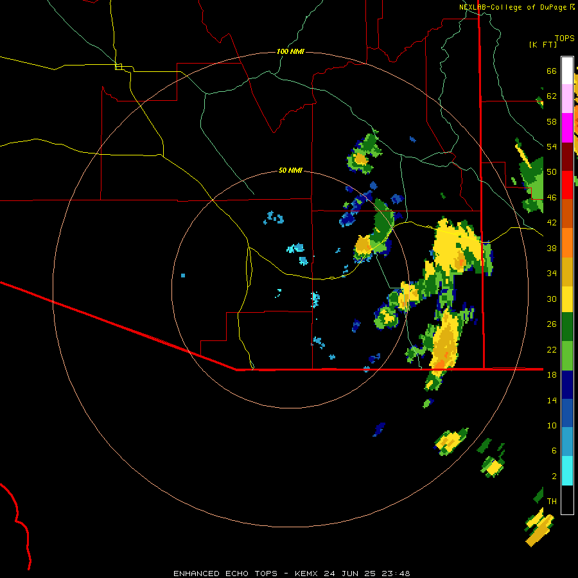Select the navy blue legend swatch
Screen dimensions: 578x578
(567, 385)
